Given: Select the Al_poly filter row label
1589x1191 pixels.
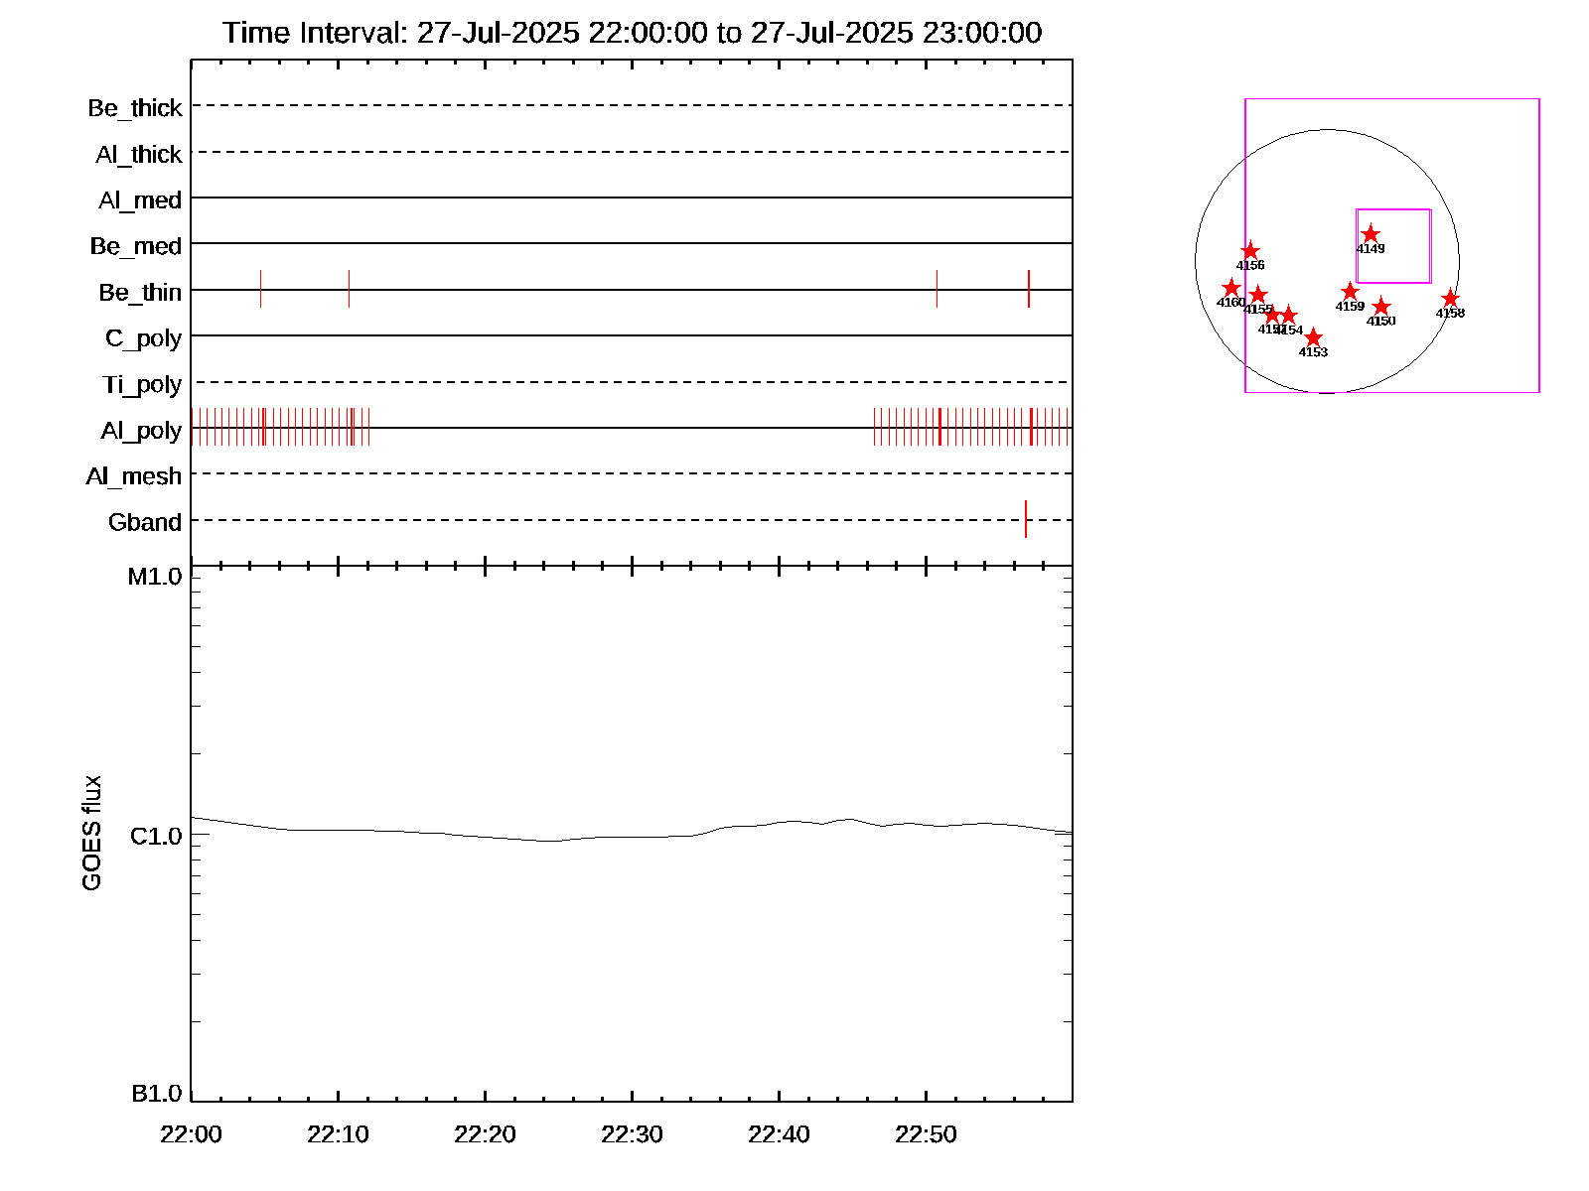Looking at the screenshot, I should [x=141, y=431].
